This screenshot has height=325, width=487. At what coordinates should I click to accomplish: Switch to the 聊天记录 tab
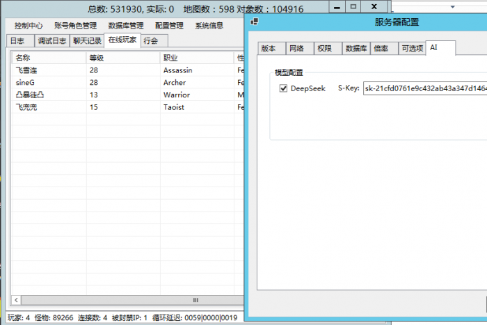[x=87, y=40]
